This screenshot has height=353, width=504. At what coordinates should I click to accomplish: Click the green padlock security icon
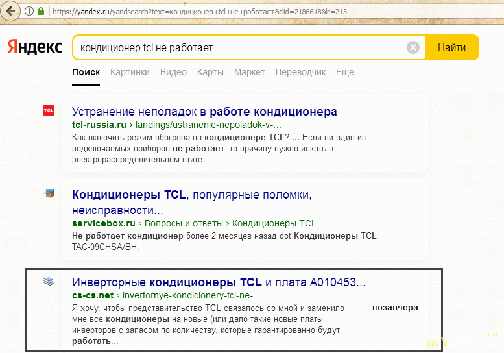pos(40,12)
